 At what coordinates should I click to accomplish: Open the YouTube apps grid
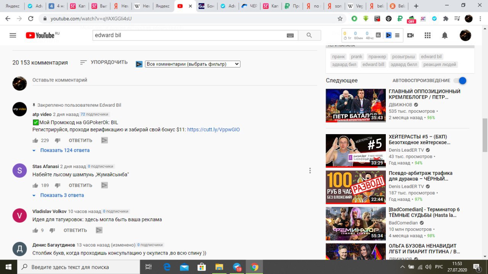click(427, 35)
